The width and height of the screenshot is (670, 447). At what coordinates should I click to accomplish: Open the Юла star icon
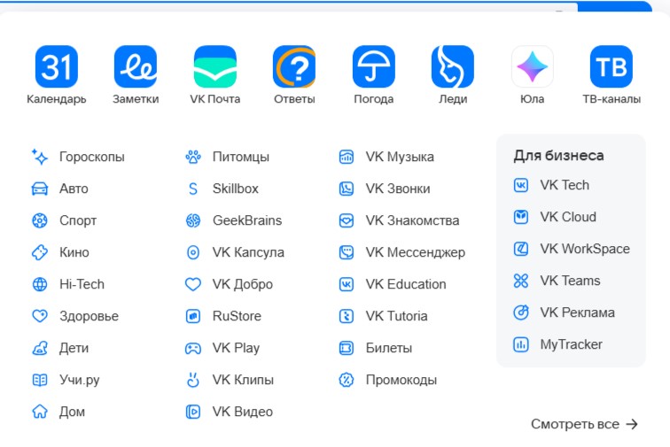tap(532, 66)
